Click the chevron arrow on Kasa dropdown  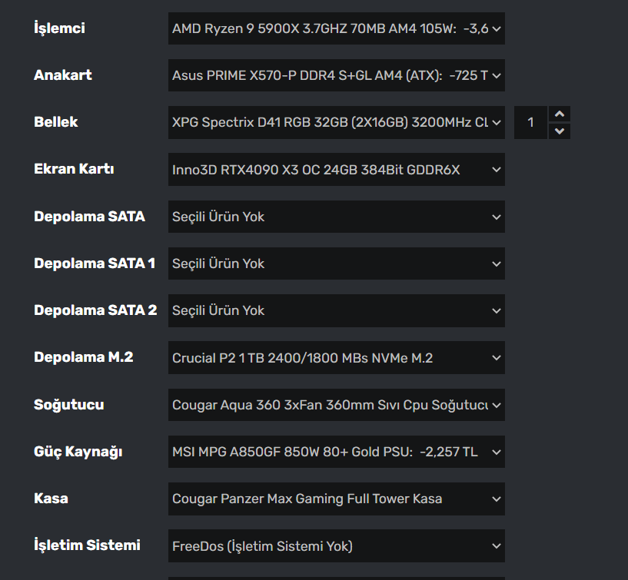496,499
